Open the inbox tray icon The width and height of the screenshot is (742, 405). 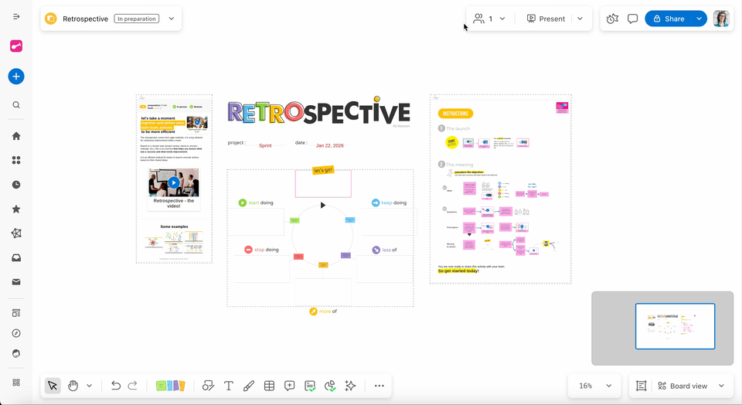(16, 258)
